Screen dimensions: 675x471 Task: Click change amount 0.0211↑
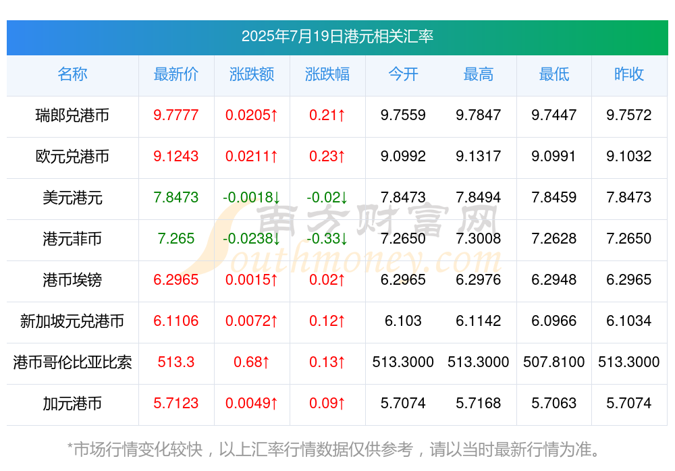pos(251,157)
